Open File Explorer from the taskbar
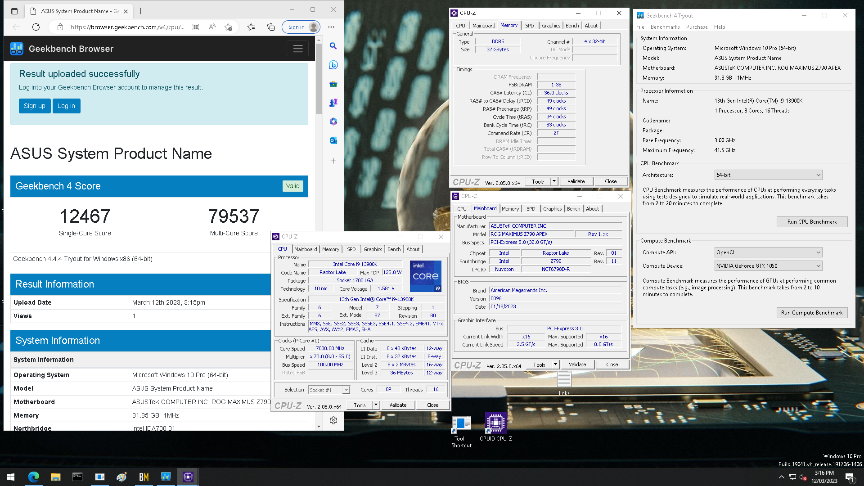The image size is (864, 486). [x=55, y=477]
